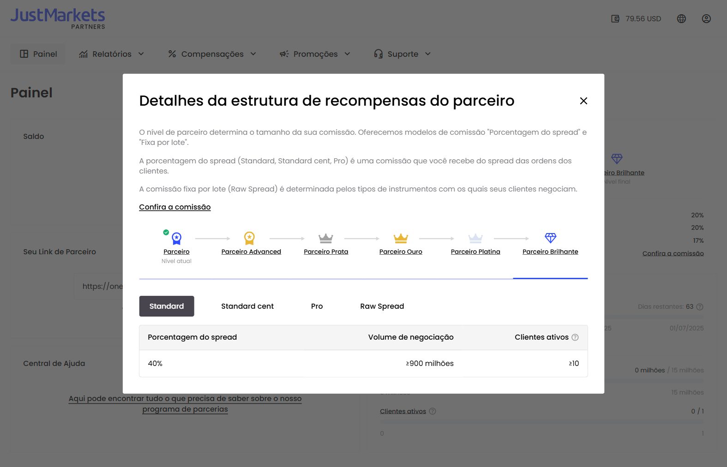Click the 40% spread value cell
727x467 pixels.
tap(155, 364)
